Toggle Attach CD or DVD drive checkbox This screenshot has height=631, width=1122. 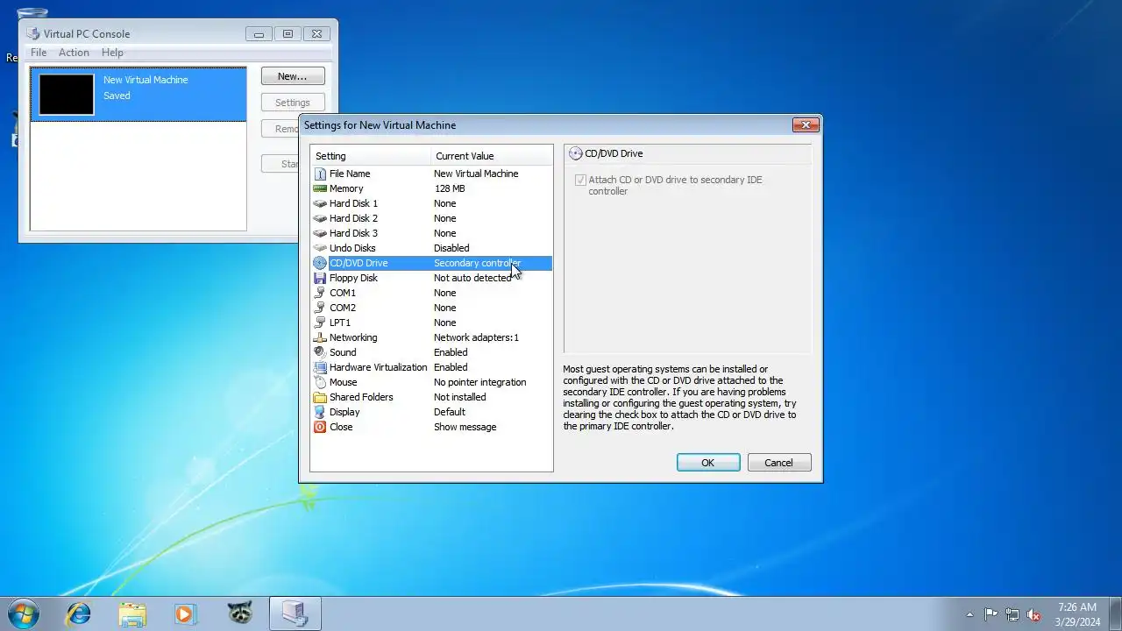click(580, 181)
